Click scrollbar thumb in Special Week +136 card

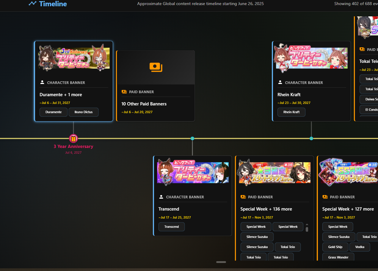(307, 229)
